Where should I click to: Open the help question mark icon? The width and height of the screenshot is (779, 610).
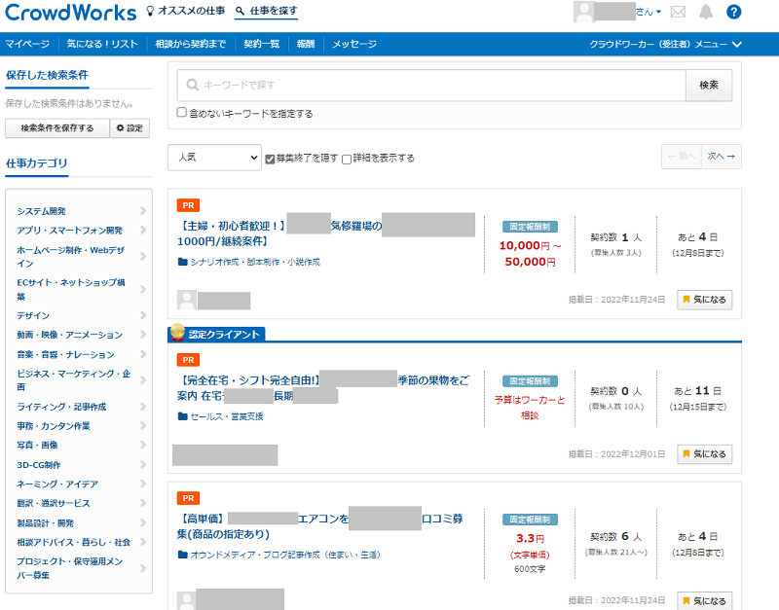pos(733,12)
